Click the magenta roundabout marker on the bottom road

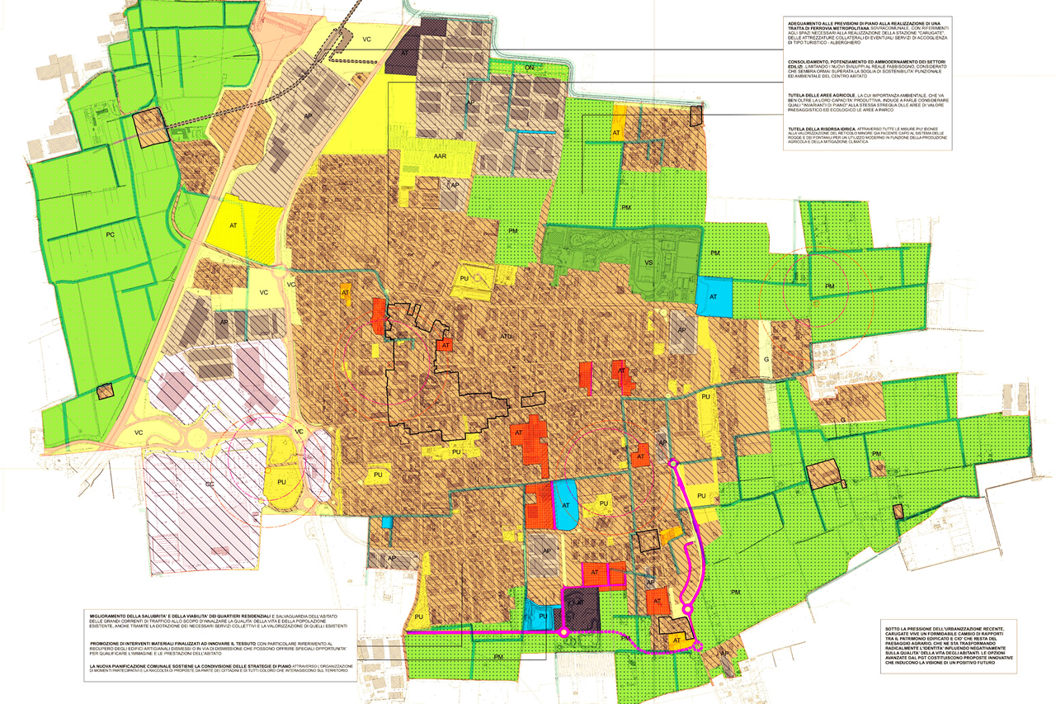tap(563, 633)
